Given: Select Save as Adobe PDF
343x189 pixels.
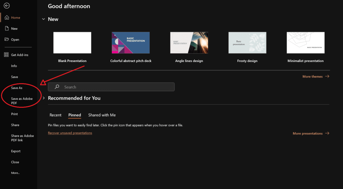Looking at the screenshot, I should [x=22, y=101].
